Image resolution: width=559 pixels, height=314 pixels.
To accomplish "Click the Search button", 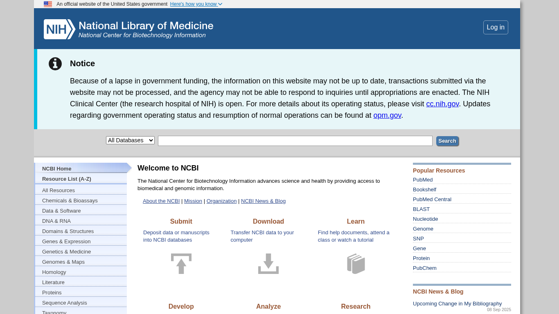I will click(447, 141).
